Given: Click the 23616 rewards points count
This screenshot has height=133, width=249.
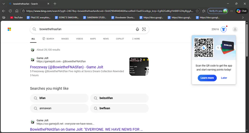Looking at the screenshot, I should coord(215,29).
